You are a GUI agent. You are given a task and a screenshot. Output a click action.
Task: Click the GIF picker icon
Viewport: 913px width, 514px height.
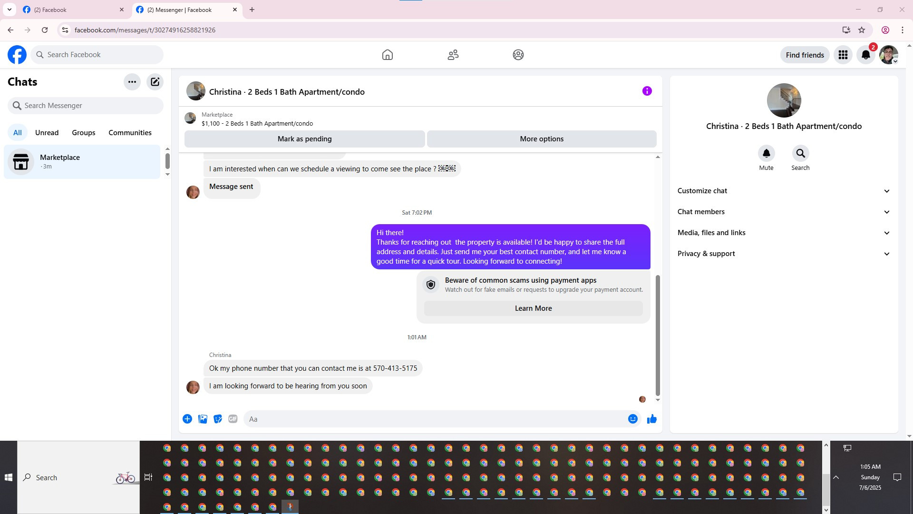(233, 419)
